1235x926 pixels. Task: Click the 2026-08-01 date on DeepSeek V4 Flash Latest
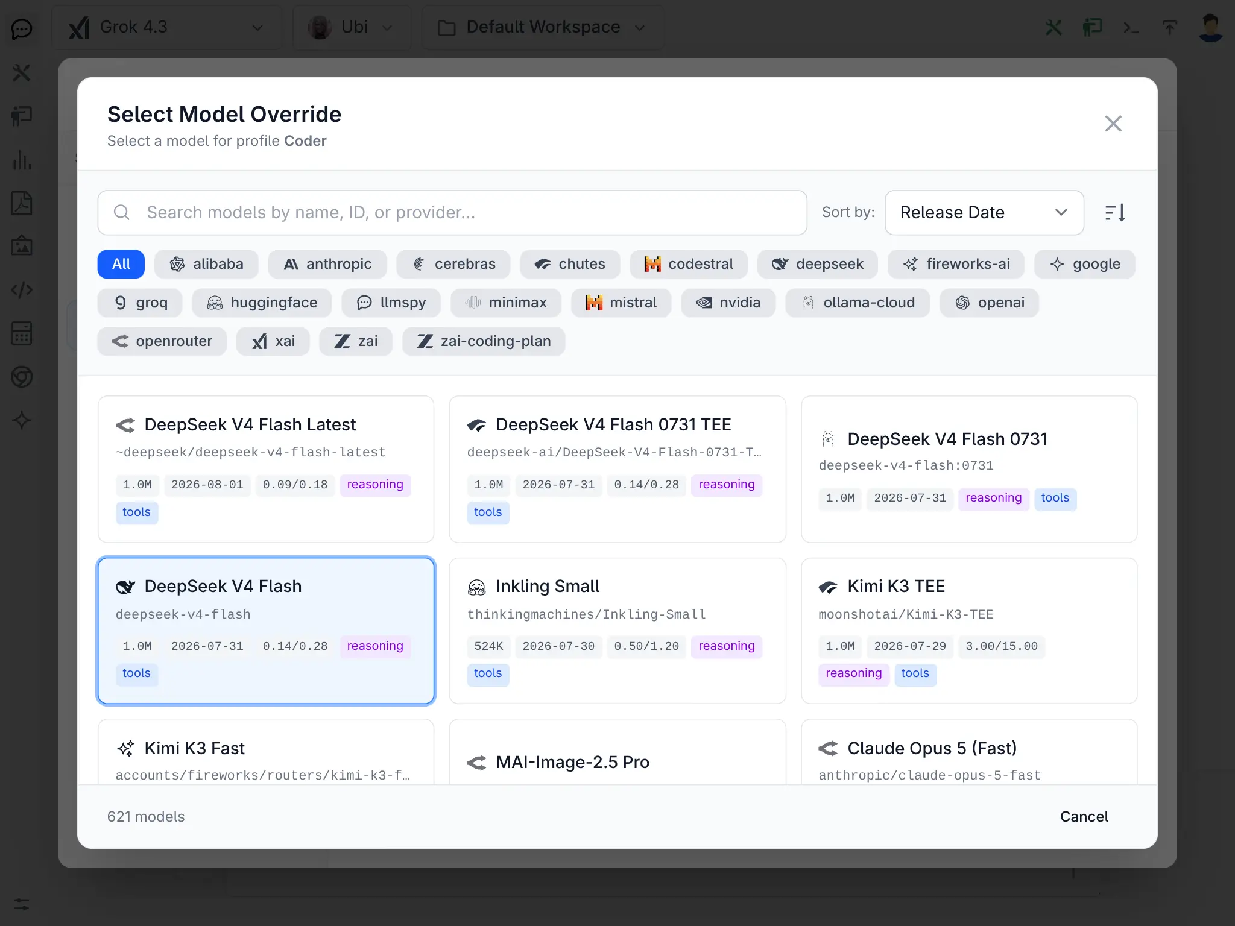(207, 485)
